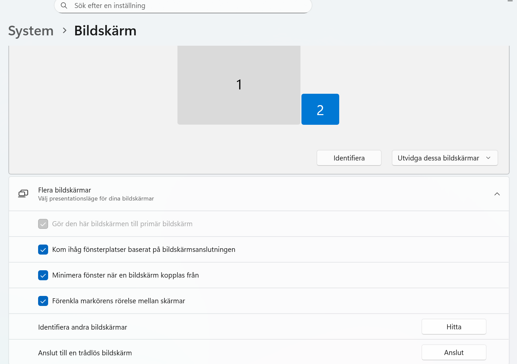This screenshot has width=517, height=364.
Task: Click the search magnifier icon
Action: point(64,6)
